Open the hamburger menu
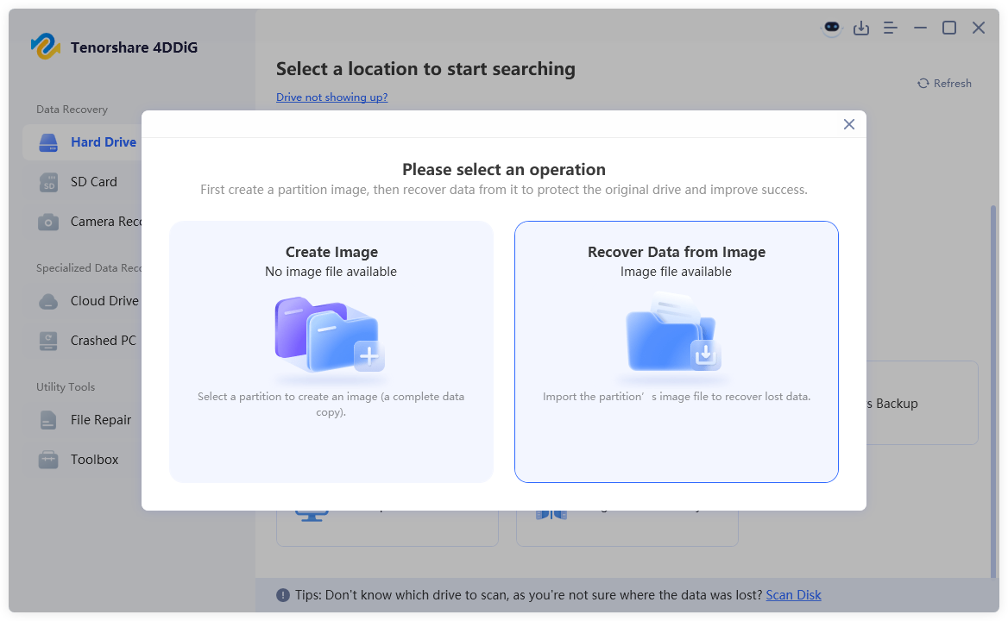This screenshot has width=1008, height=621. (891, 28)
